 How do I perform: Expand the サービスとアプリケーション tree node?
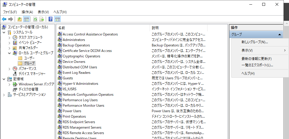[4, 95]
